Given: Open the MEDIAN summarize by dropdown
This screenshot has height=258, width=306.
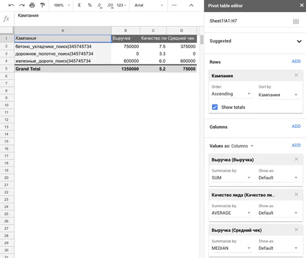Looking at the screenshot, I should pyautogui.click(x=231, y=248).
